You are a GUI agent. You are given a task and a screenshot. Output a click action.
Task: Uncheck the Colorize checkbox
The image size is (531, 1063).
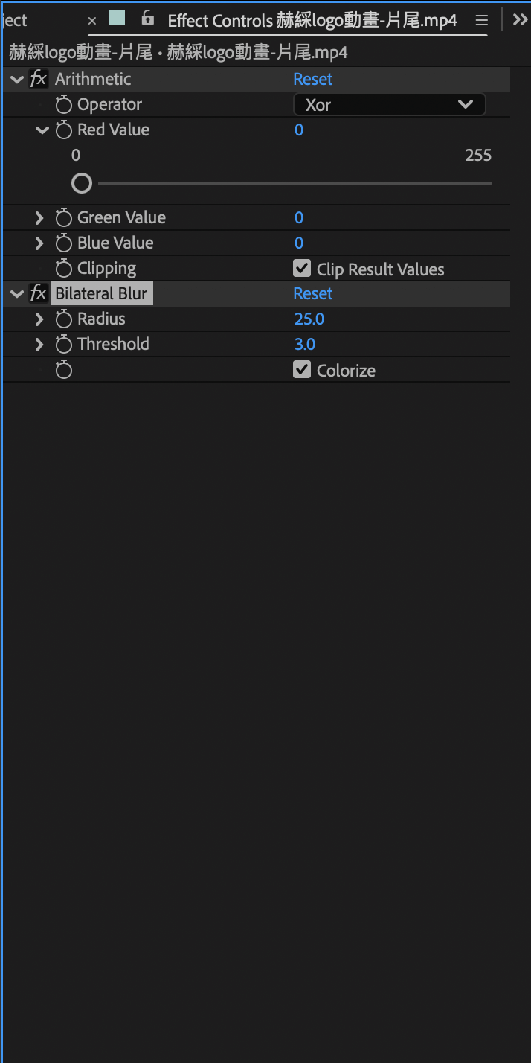tap(302, 369)
